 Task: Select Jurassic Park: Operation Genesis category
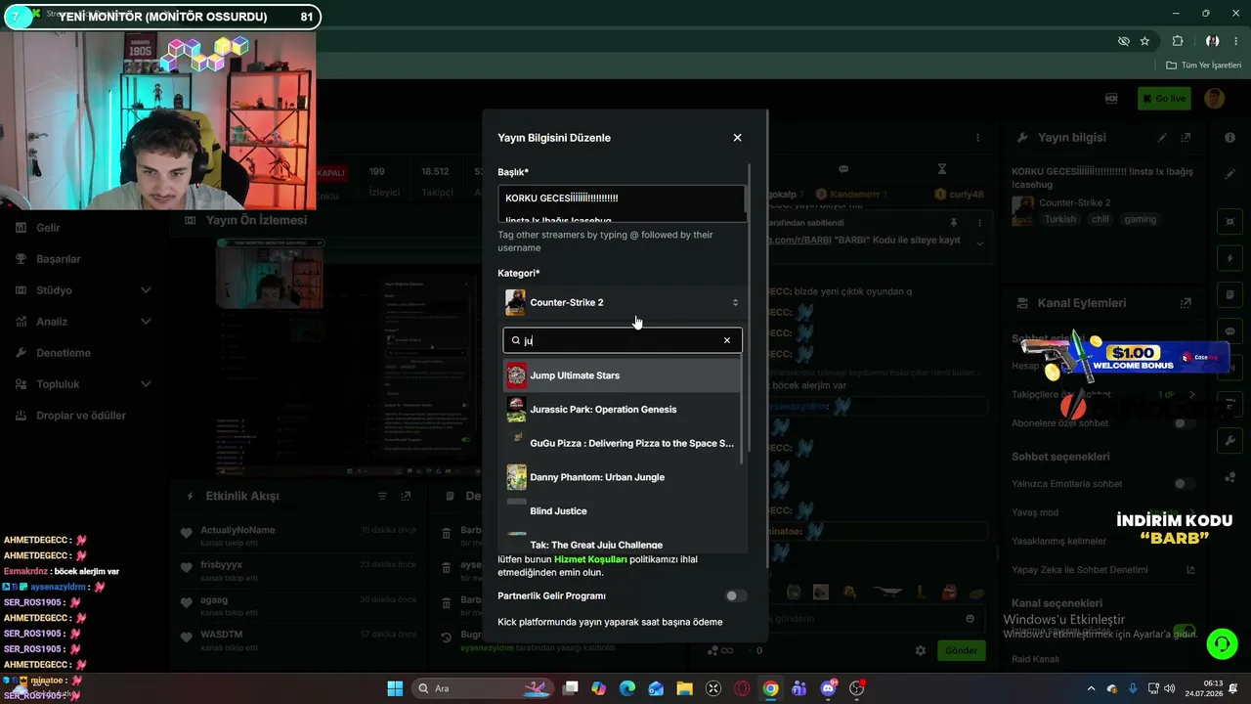click(622, 410)
